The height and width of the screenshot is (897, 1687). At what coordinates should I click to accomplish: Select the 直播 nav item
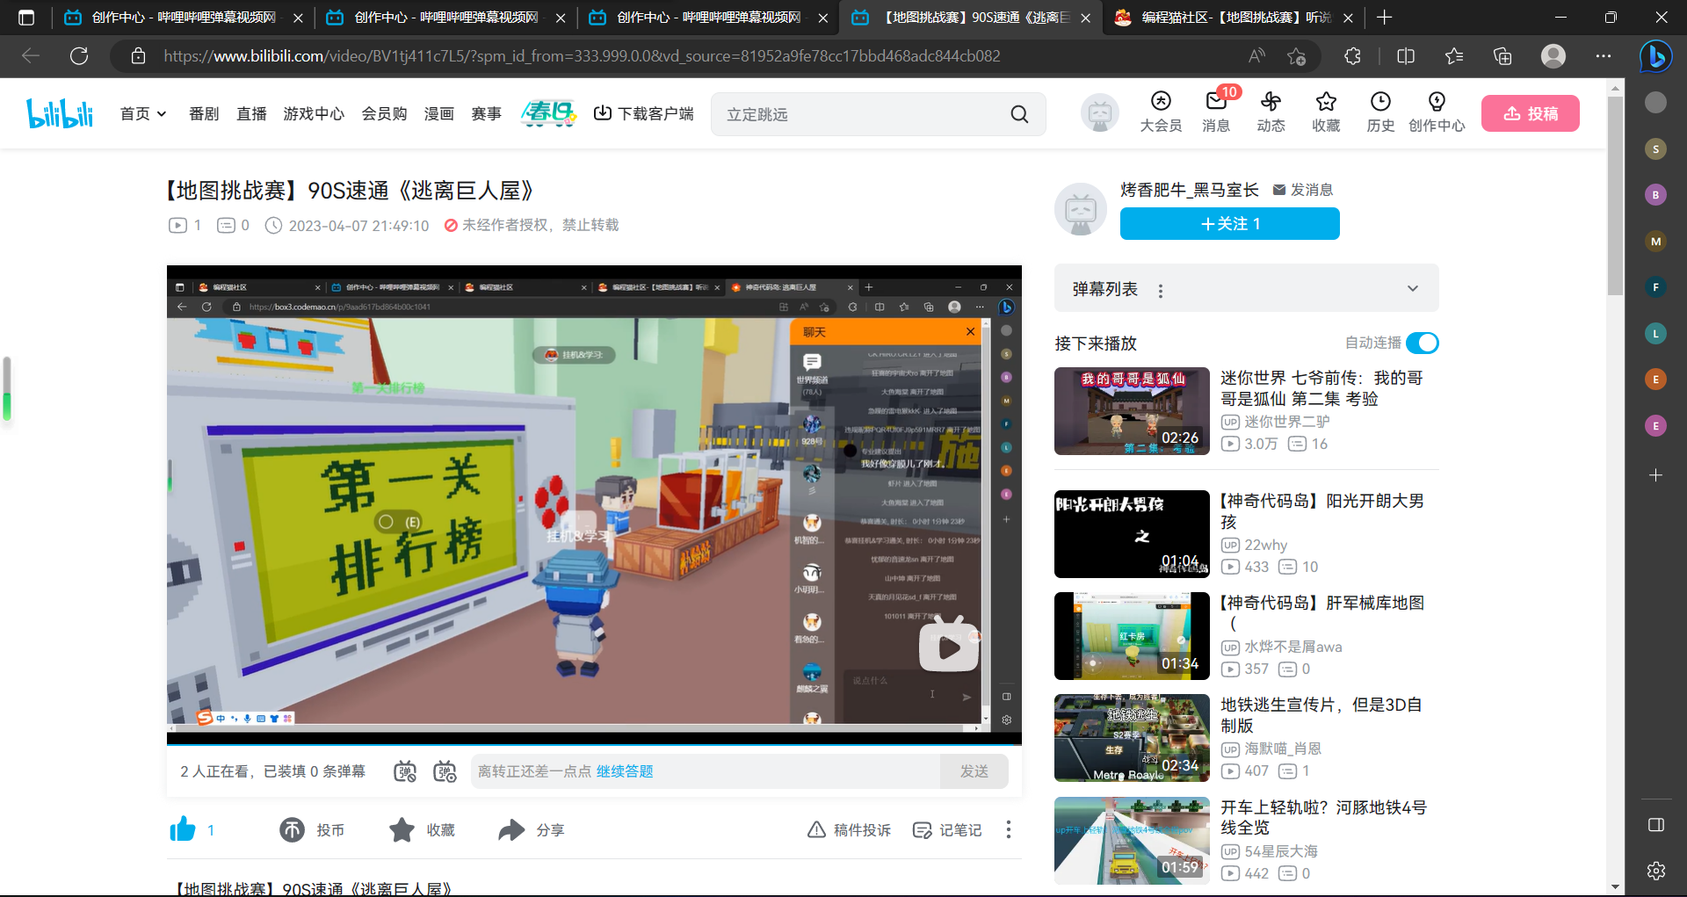point(251,114)
